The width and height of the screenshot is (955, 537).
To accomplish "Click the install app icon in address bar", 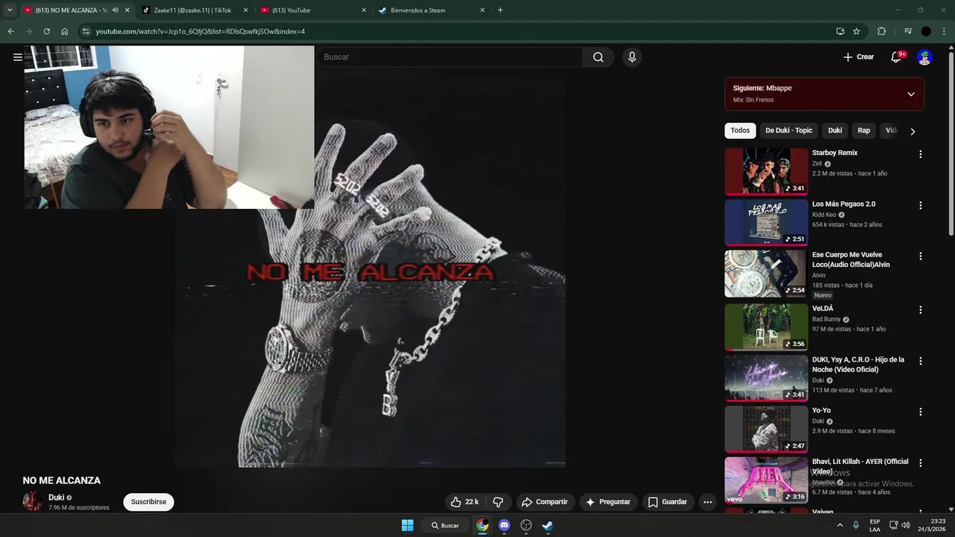I will pyautogui.click(x=840, y=31).
